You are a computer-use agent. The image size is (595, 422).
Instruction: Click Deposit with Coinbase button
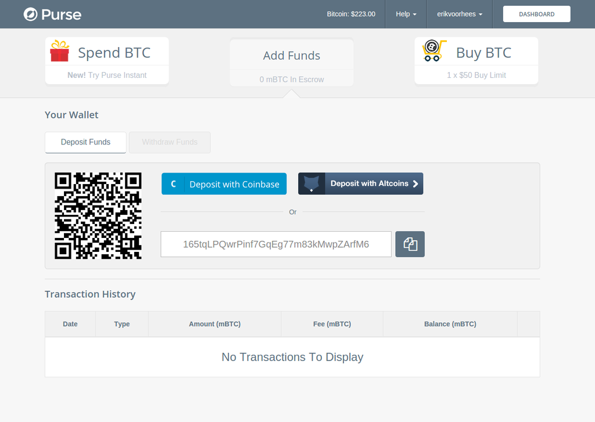pos(224,184)
